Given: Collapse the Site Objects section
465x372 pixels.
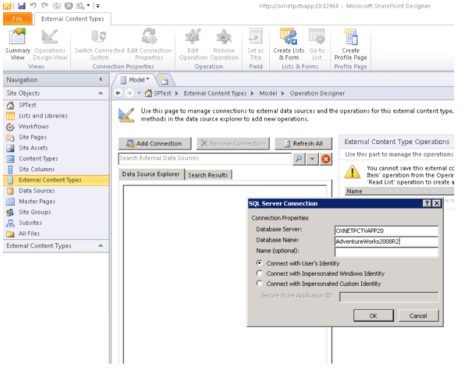Looking at the screenshot, I should click(x=101, y=93).
